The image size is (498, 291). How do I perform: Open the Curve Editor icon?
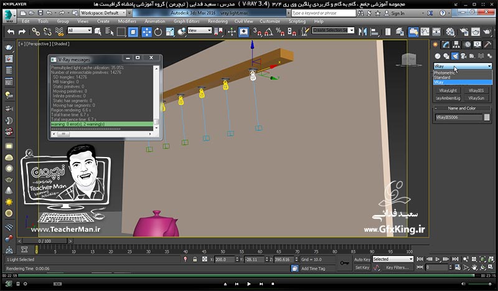(x=425, y=32)
